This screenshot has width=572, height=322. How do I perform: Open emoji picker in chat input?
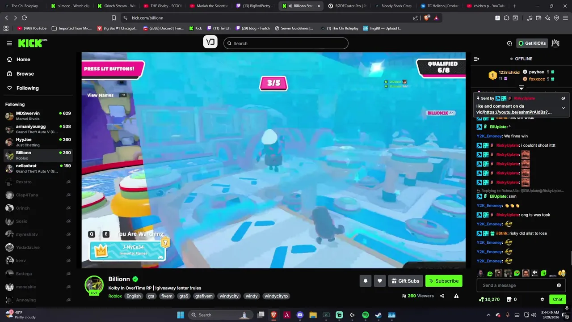tap(559, 285)
